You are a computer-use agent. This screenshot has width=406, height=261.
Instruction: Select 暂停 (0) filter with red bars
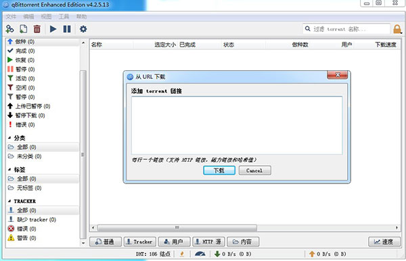(43, 69)
